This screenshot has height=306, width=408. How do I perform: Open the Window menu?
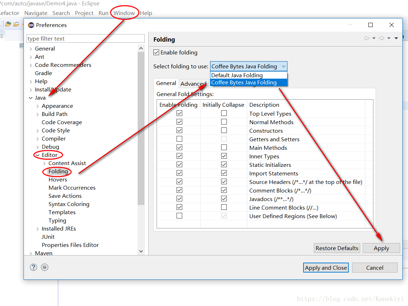pos(124,13)
